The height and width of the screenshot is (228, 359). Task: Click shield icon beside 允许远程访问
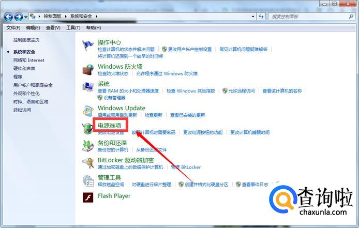tap(225, 90)
